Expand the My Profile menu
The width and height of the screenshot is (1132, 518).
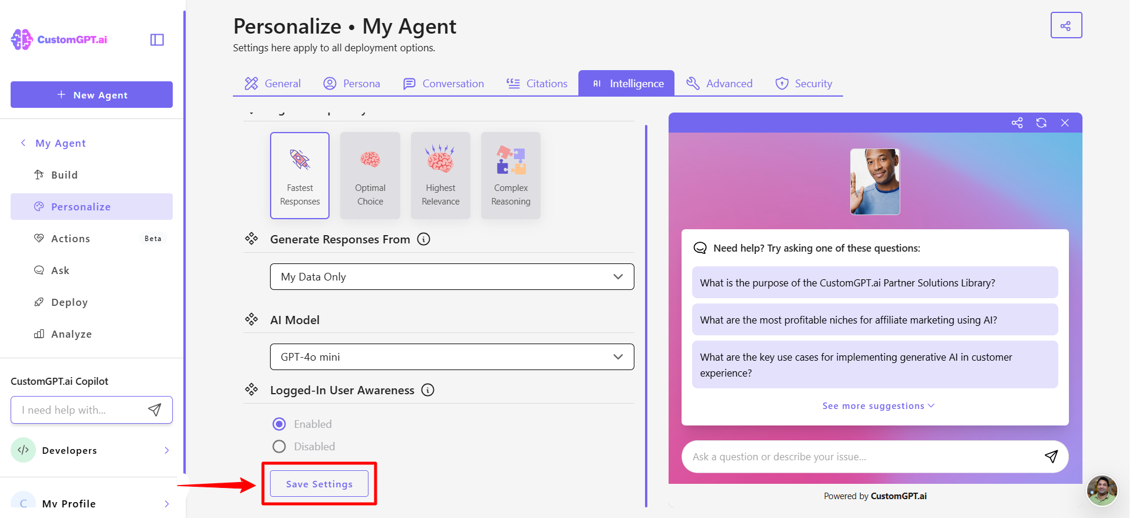tap(167, 504)
